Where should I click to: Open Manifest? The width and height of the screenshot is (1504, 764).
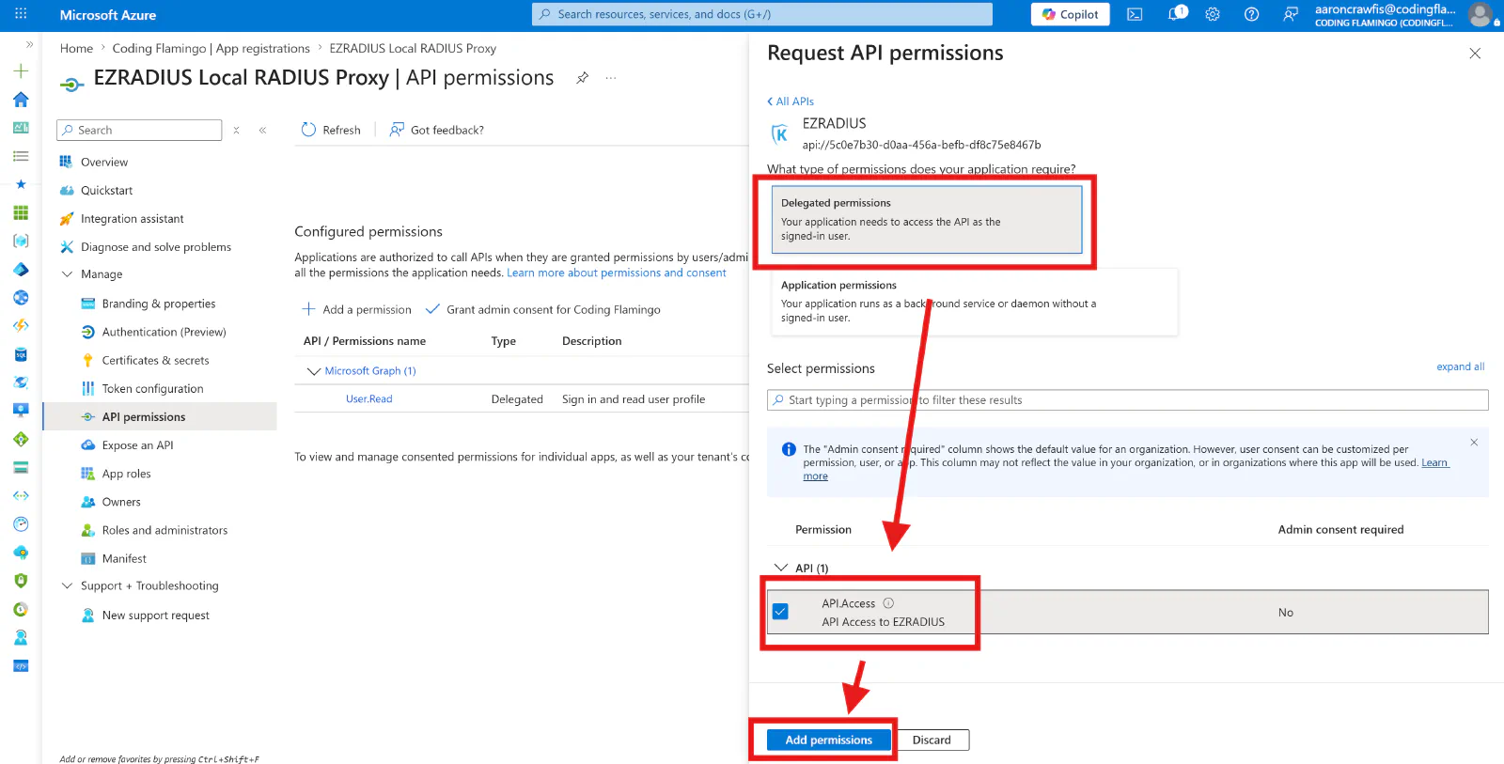pos(124,558)
